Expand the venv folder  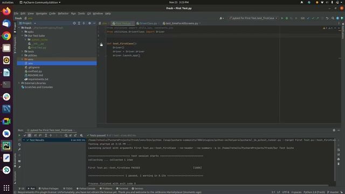pos(22,59)
